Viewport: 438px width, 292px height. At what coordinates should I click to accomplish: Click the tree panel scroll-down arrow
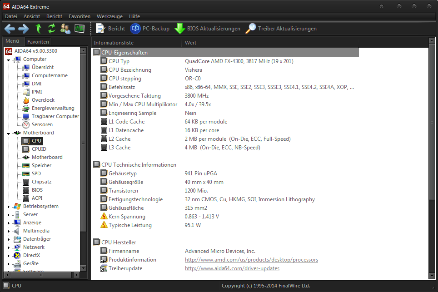coord(83,268)
